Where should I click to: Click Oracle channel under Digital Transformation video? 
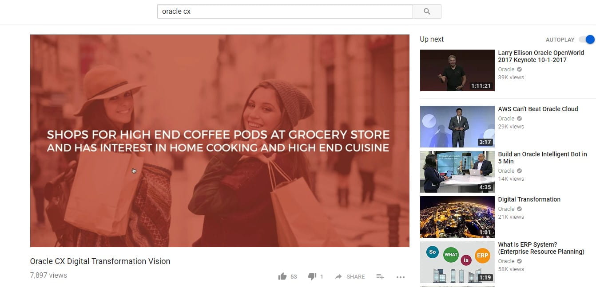pos(506,209)
